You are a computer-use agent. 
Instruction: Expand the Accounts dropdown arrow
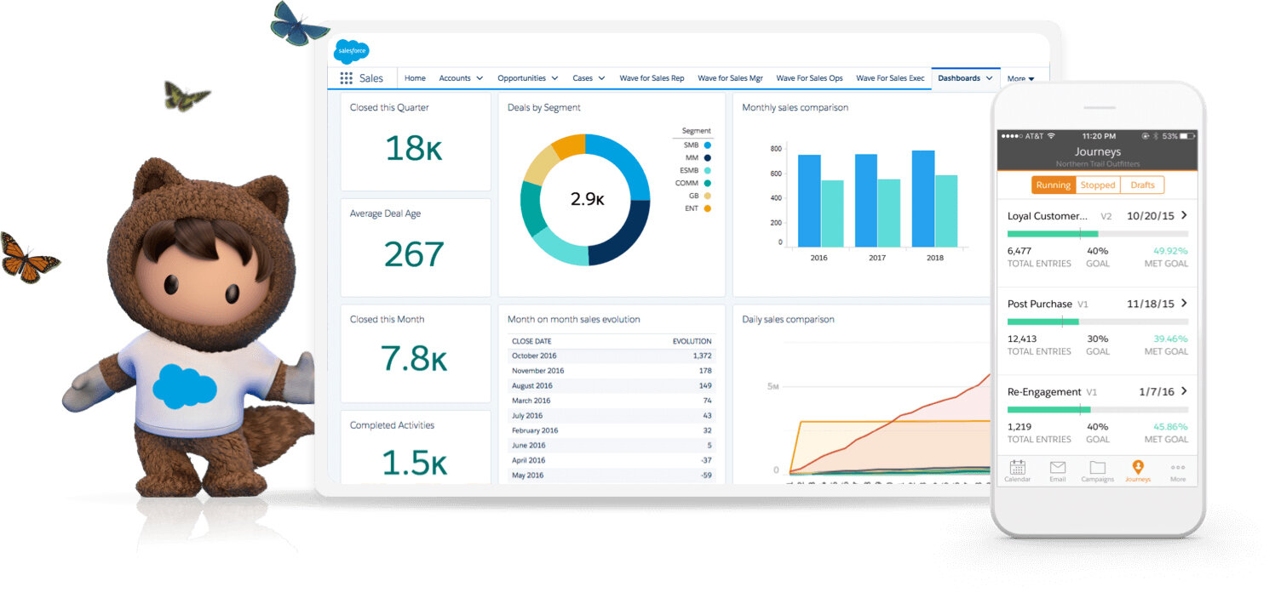(480, 78)
